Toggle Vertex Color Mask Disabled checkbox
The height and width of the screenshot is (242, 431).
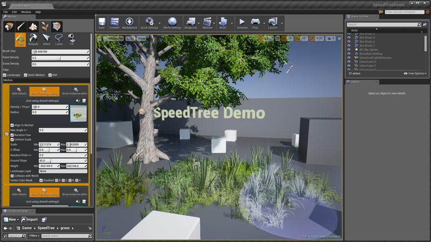[x=41, y=180]
